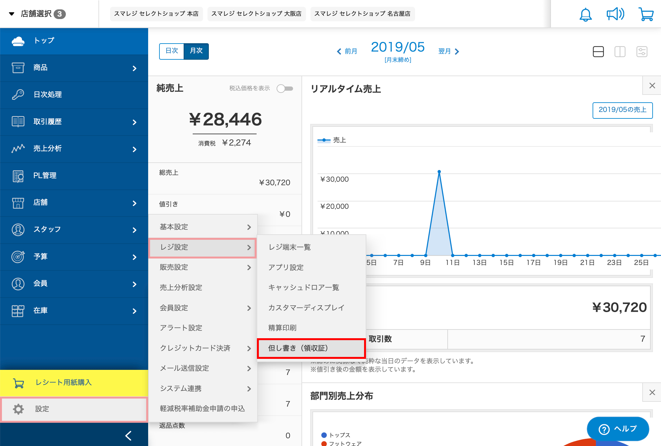Select レジ端末一覧 menu entry
Viewport: 661px width, 446px height.
click(311, 247)
